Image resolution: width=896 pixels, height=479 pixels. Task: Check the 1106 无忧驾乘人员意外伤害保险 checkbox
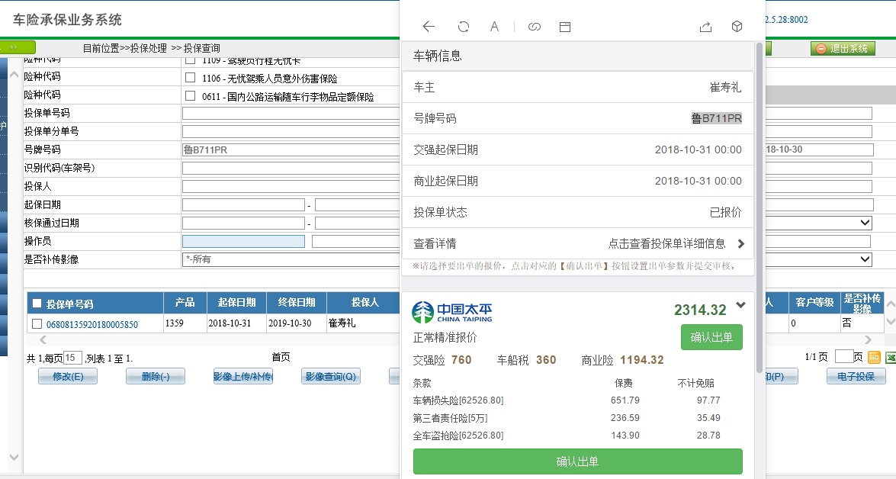point(191,78)
